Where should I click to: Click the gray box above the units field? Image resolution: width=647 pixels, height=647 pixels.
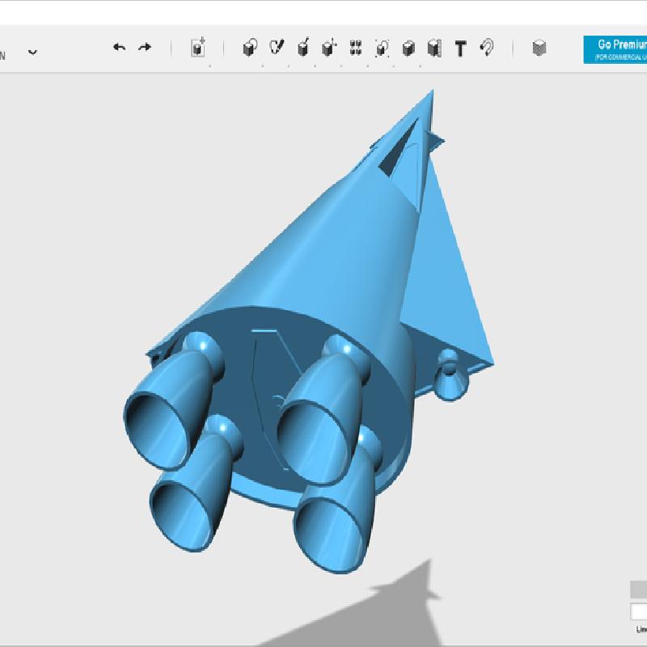639,590
